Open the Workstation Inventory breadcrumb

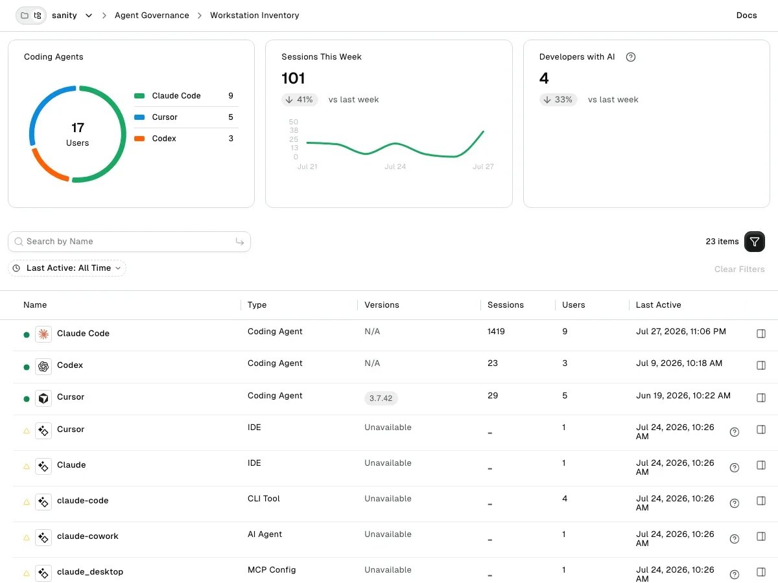[x=255, y=16]
